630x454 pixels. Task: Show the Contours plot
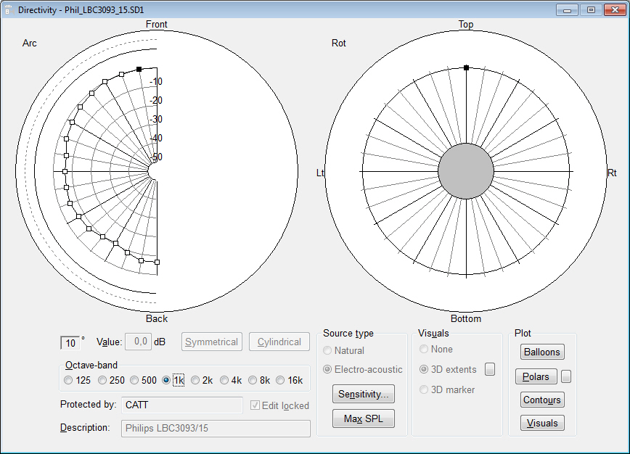click(x=542, y=400)
